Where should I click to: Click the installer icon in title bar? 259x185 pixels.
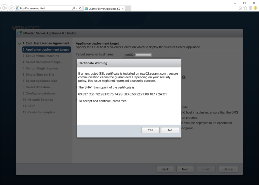tap(19, 33)
